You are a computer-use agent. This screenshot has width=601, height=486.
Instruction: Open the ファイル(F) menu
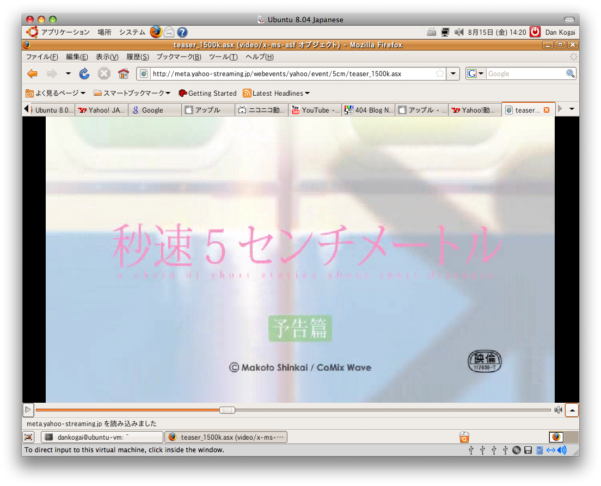coord(42,57)
